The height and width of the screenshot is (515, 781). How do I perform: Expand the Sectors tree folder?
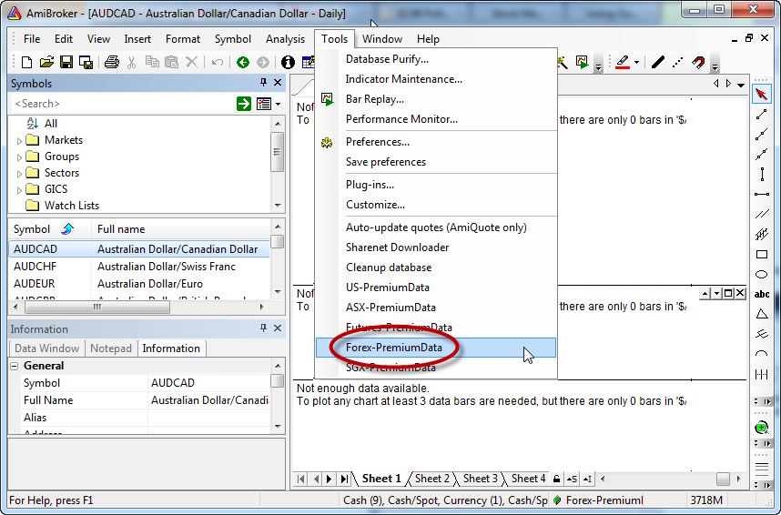(x=19, y=175)
